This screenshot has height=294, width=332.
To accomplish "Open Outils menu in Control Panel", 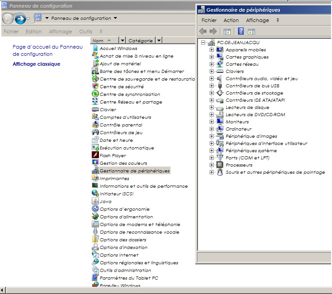I will tap(86, 32).
